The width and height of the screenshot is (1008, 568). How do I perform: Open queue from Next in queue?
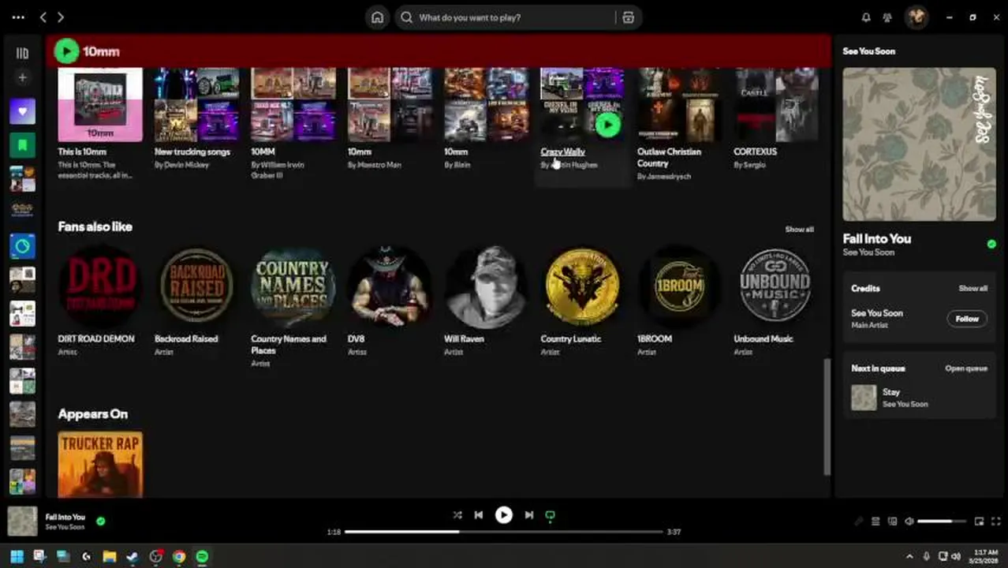pos(966,368)
